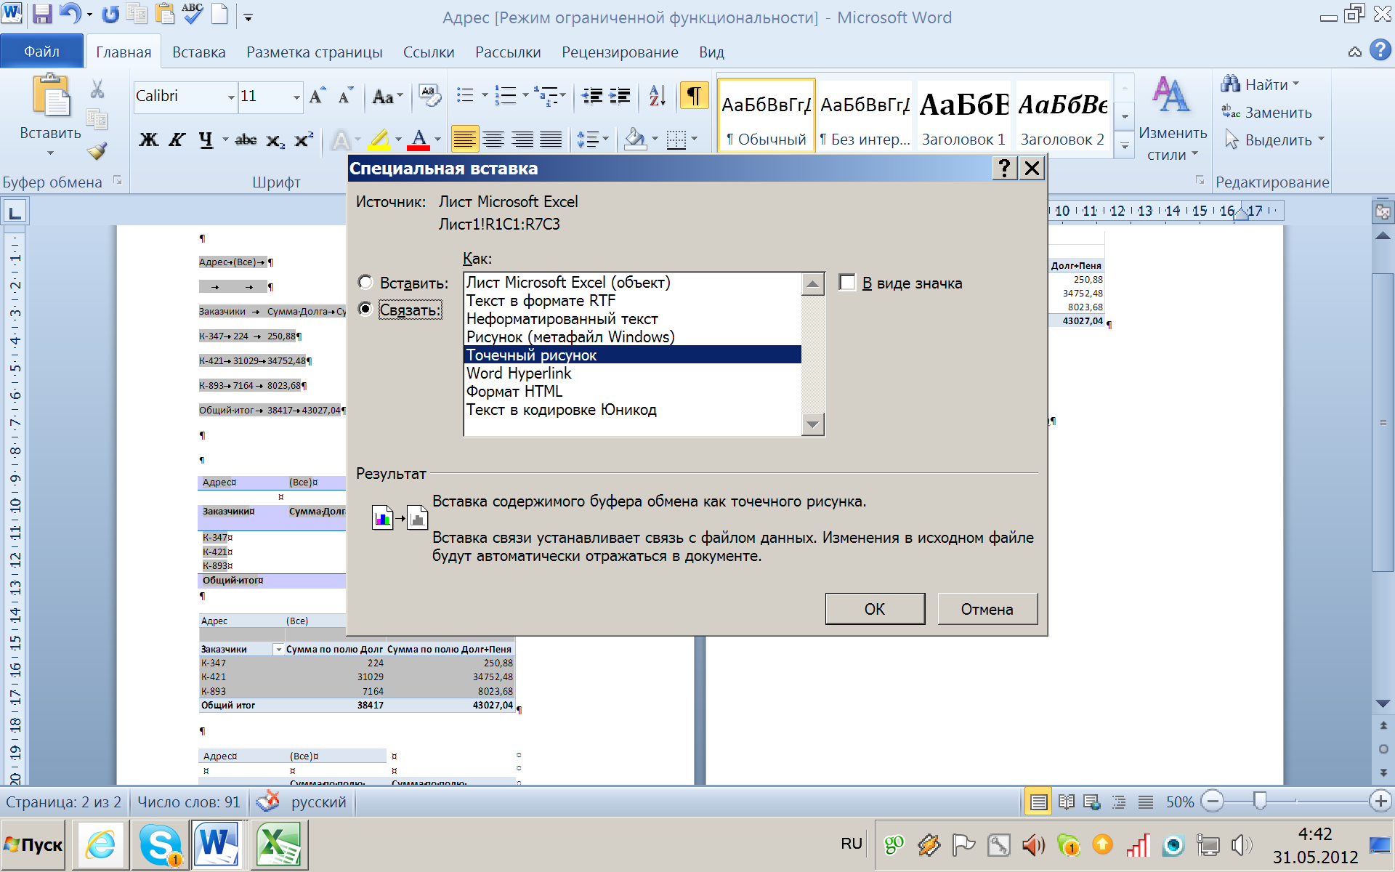Screen dimensions: 1395x872
Task: Click the list box scroll down arrow
Action: [813, 424]
